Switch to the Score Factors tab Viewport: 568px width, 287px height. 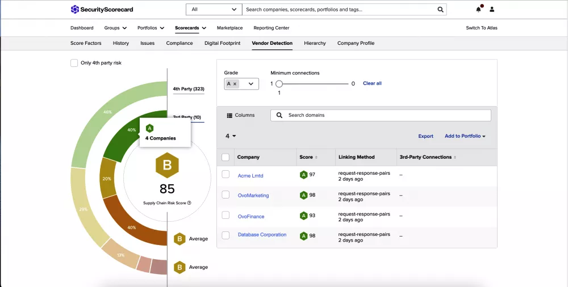pyautogui.click(x=86, y=43)
